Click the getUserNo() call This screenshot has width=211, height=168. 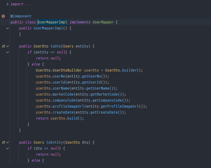(91, 76)
